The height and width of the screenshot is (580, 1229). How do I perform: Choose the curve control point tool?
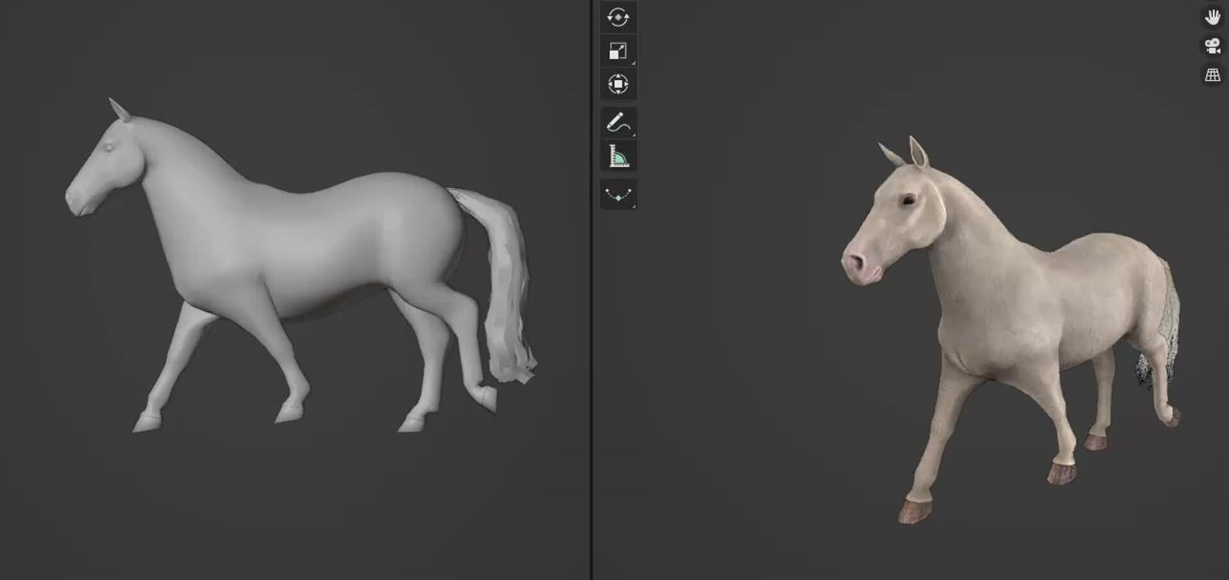pyautogui.click(x=617, y=195)
